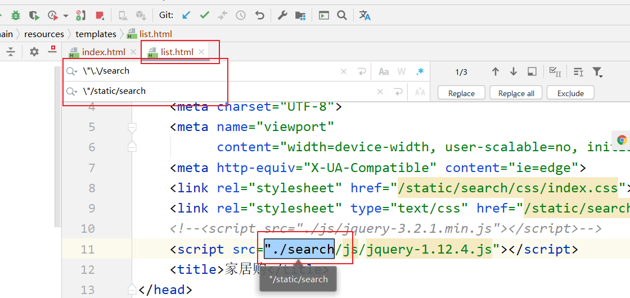Click the Git update project blue arrow
630x298 pixels.
[x=186, y=15]
